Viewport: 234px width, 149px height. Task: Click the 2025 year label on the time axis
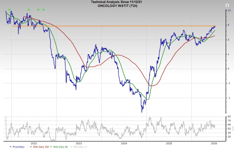(169, 143)
